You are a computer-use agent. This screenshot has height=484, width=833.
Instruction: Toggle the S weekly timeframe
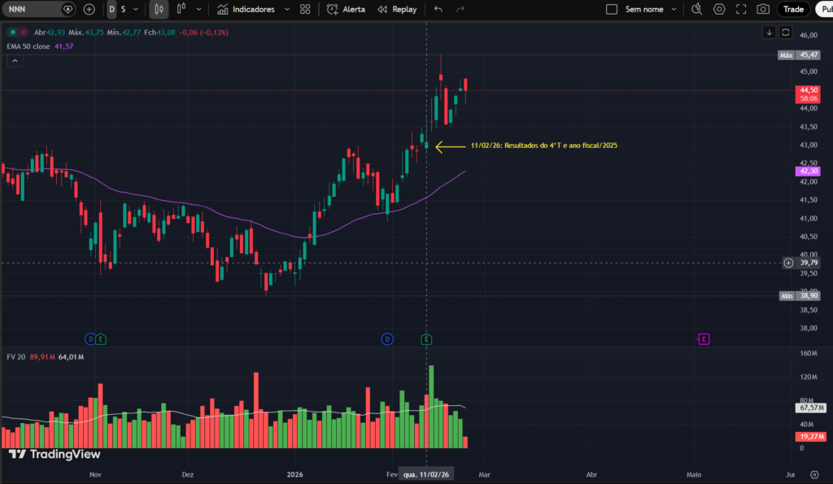(124, 9)
